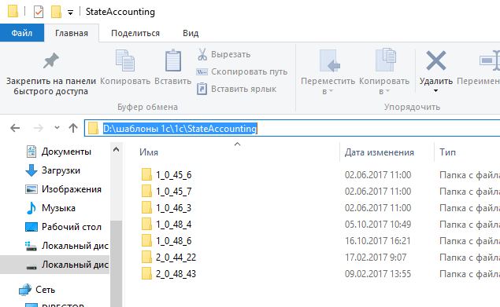Open Сеть in navigation pane
500x307 pixels.
tap(37, 290)
